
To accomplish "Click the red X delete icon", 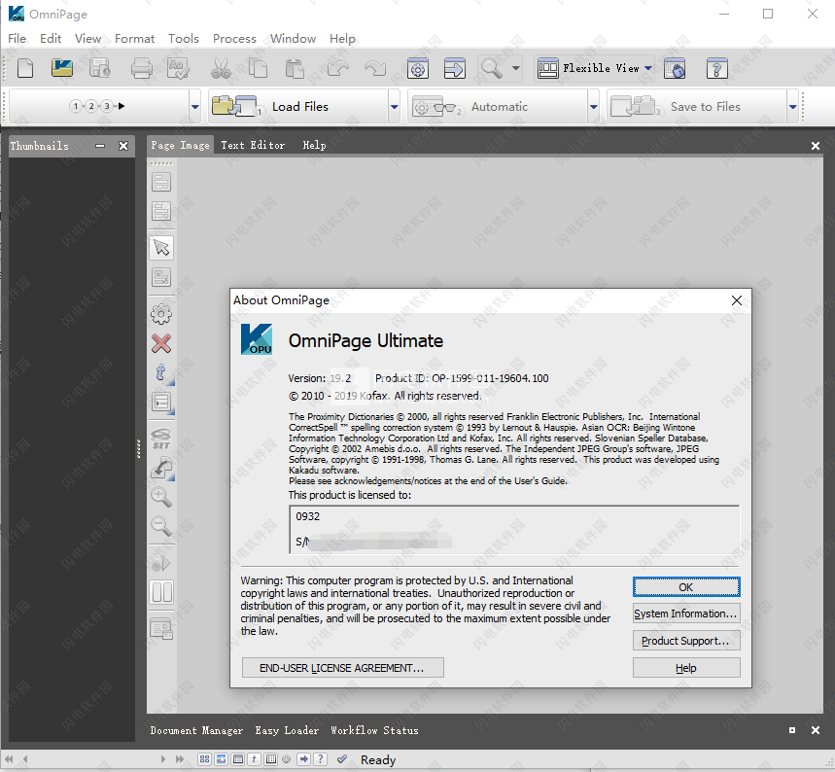I will click(x=161, y=343).
